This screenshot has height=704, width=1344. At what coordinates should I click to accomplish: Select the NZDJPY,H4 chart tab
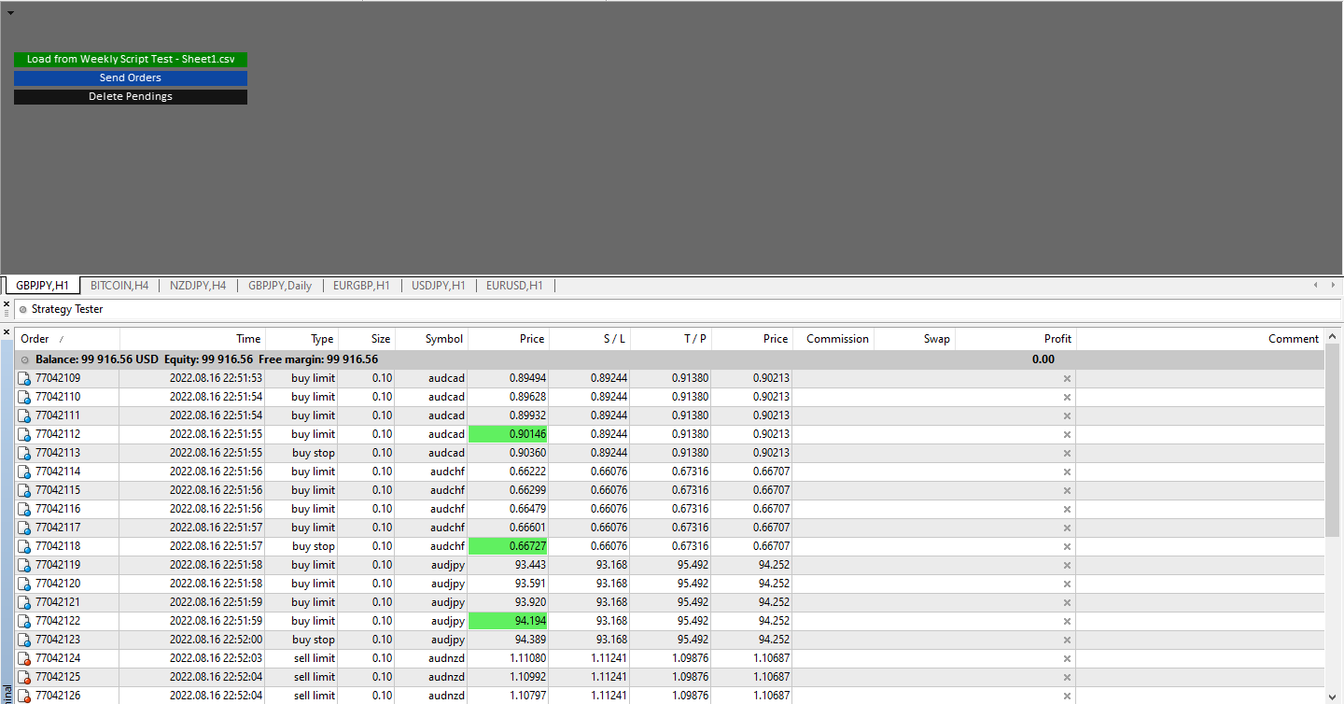[198, 286]
